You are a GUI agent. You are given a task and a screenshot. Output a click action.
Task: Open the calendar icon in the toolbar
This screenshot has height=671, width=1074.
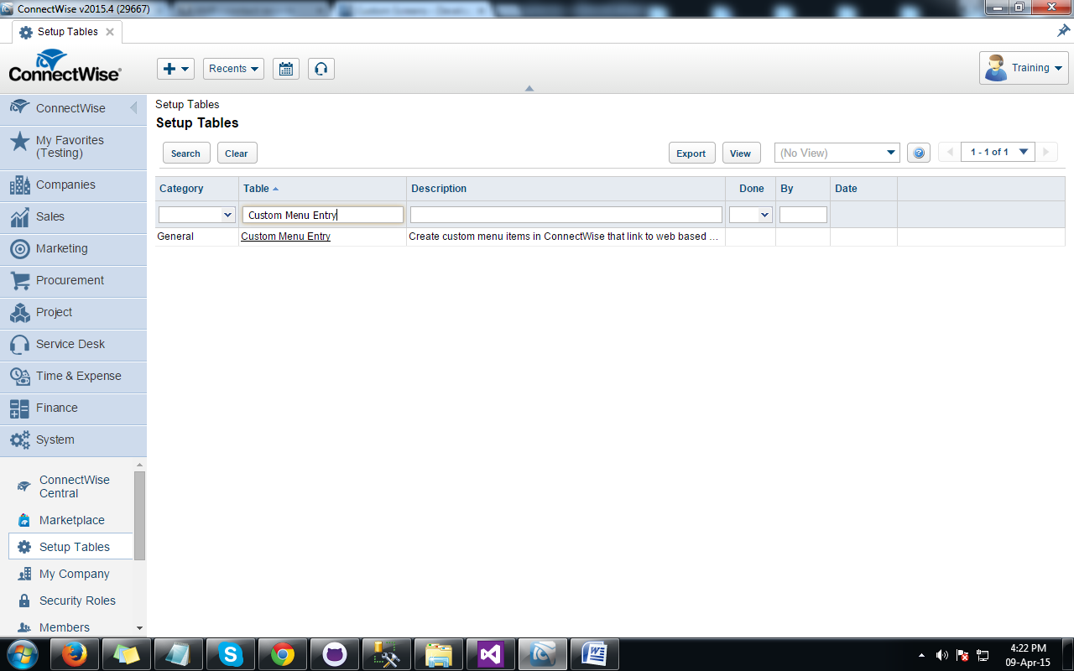click(x=285, y=69)
